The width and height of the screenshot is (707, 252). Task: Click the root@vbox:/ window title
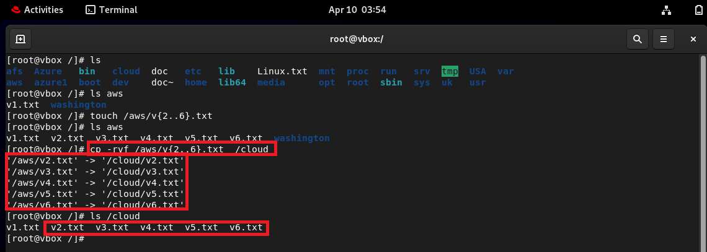(x=357, y=39)
